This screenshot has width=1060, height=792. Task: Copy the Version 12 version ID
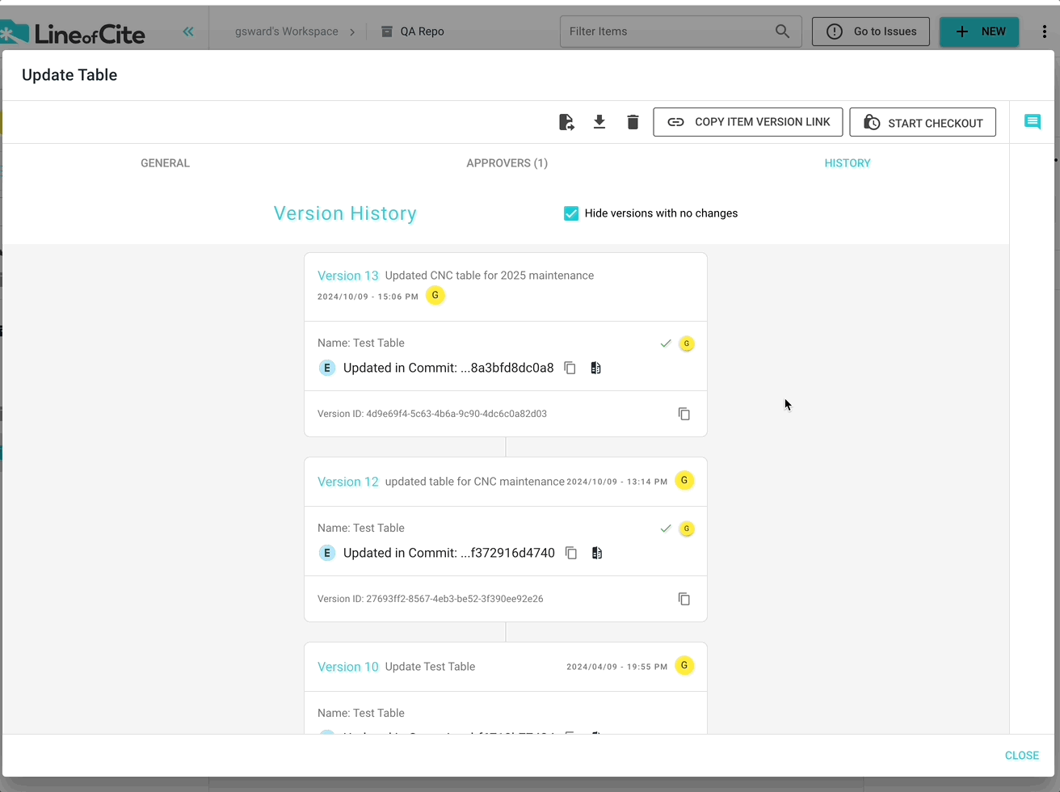pos(684,599)
